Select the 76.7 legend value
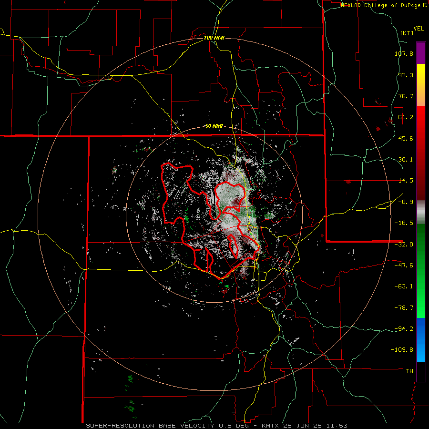The width and height of the screenshot is (429, 429). 406,96
